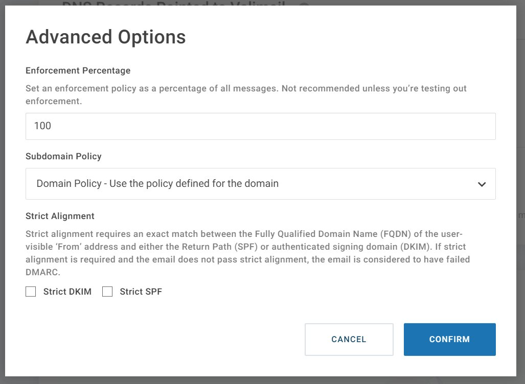Screen dimensions: 525x384
Task: Click the '100' value in percentage field
Action: 42,126
